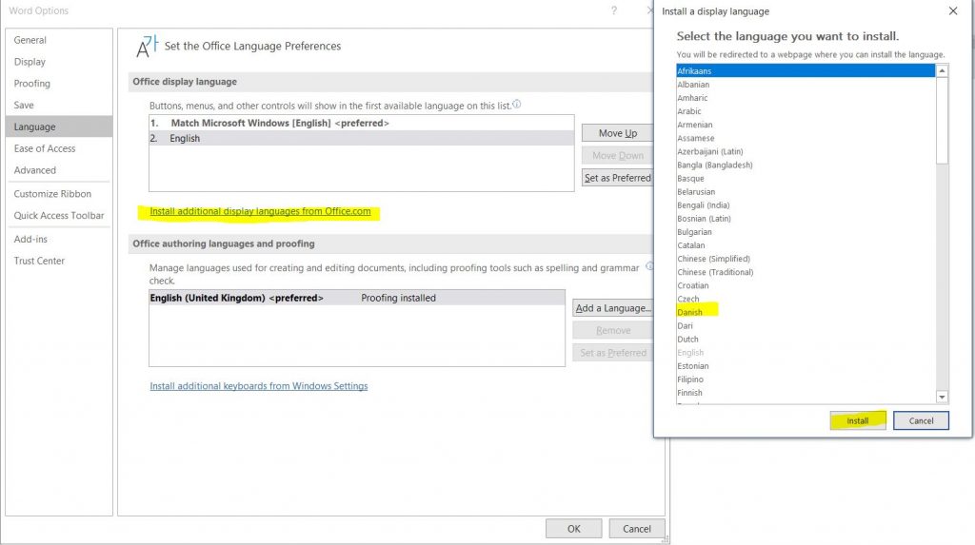This screenshot has height=545, width=975.
Task: Open the Proofing options category
Action: point(32,84)
